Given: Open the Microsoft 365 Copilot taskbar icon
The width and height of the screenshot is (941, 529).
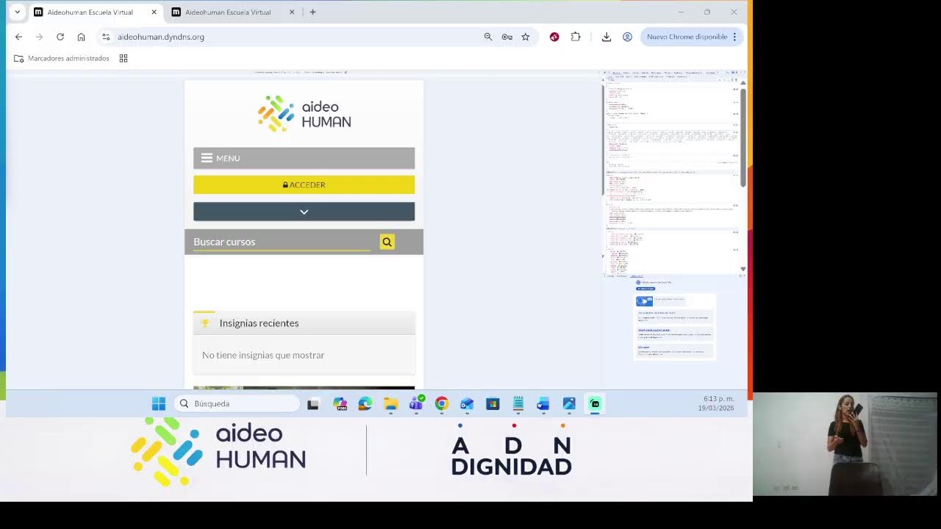Looking at the screenshot, I should (340, 403).
